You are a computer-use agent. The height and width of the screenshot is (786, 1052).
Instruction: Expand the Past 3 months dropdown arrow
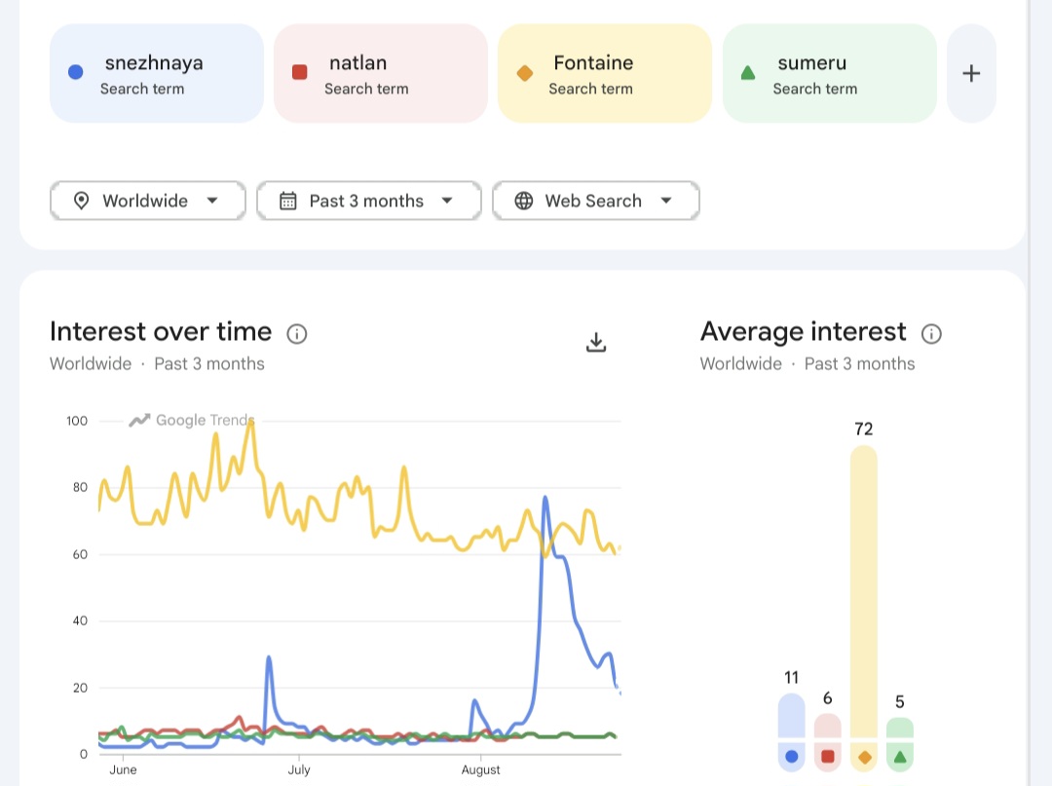pos(447,201)
